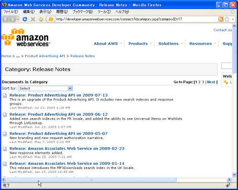This screenshot has height=190, width=238.
Task: Go to page 3 of documents
Action: [x=203, y=82]
